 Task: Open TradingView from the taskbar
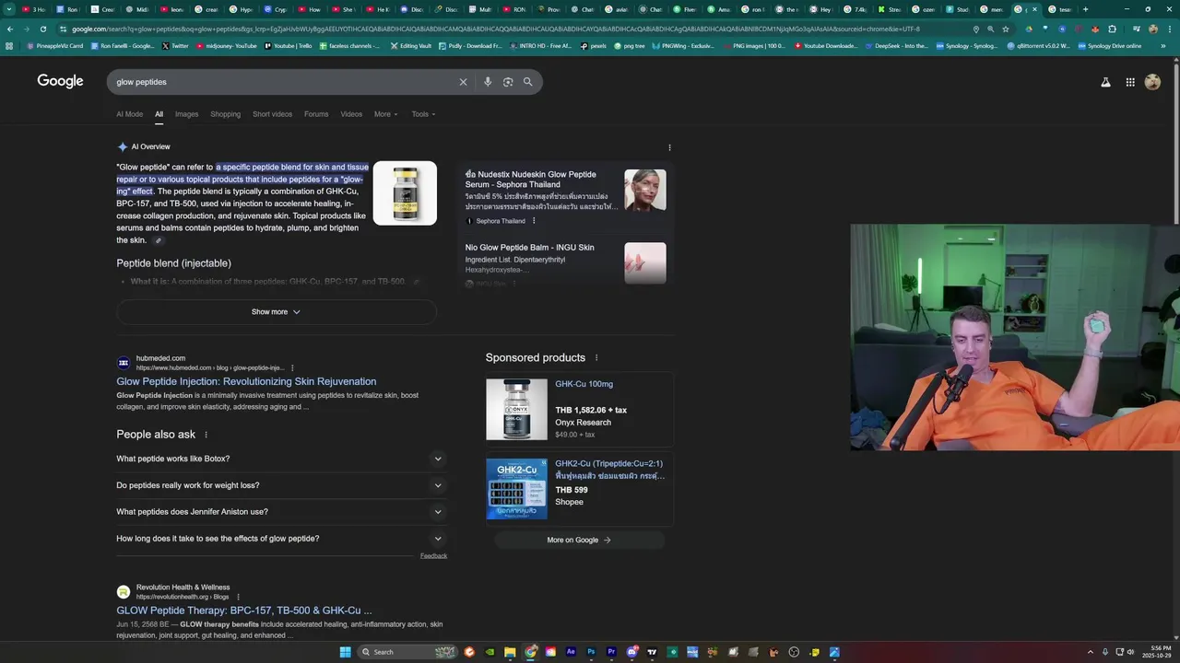click(x=652, y=652)
